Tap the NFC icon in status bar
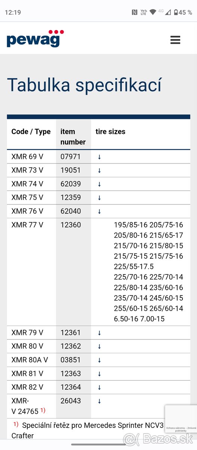 (135, 12)
